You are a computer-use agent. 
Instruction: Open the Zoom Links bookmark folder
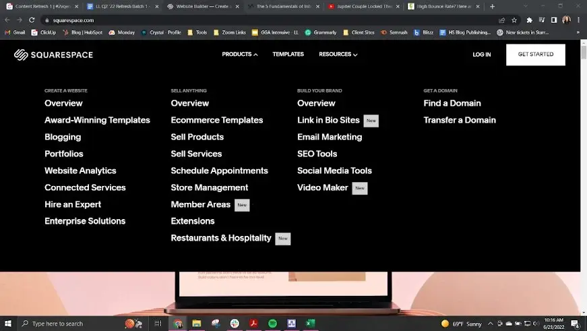230,32
